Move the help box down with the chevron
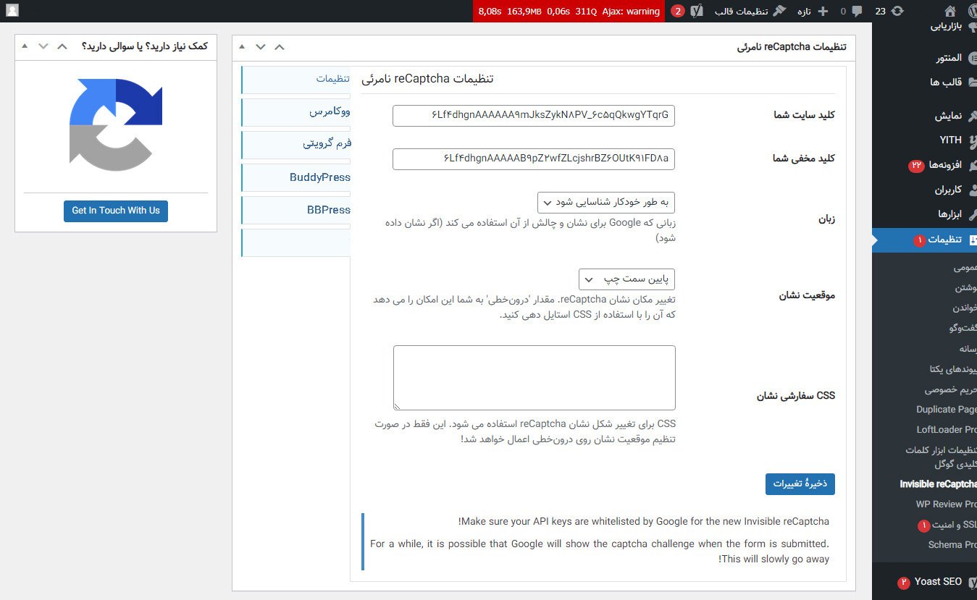 click(x=43, y=46)
